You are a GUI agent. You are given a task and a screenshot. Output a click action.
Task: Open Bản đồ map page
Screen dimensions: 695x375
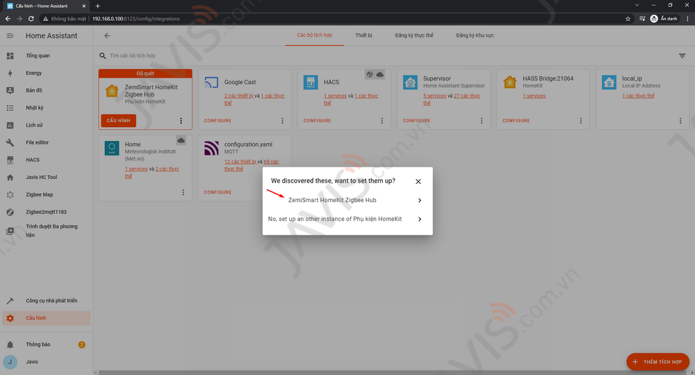coord(47,90)
